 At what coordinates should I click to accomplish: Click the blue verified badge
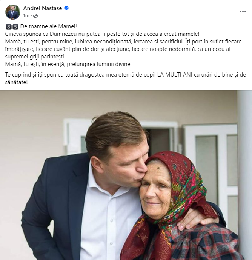coord(66,8)
